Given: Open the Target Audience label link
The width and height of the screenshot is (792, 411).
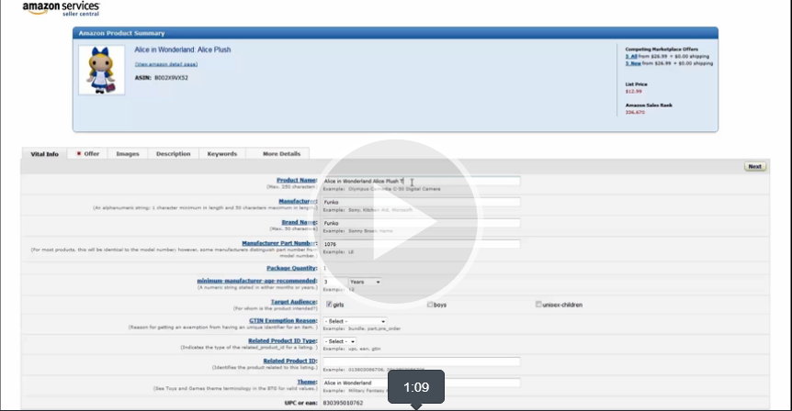Looking at the screenshot, I should coord(293,302).
